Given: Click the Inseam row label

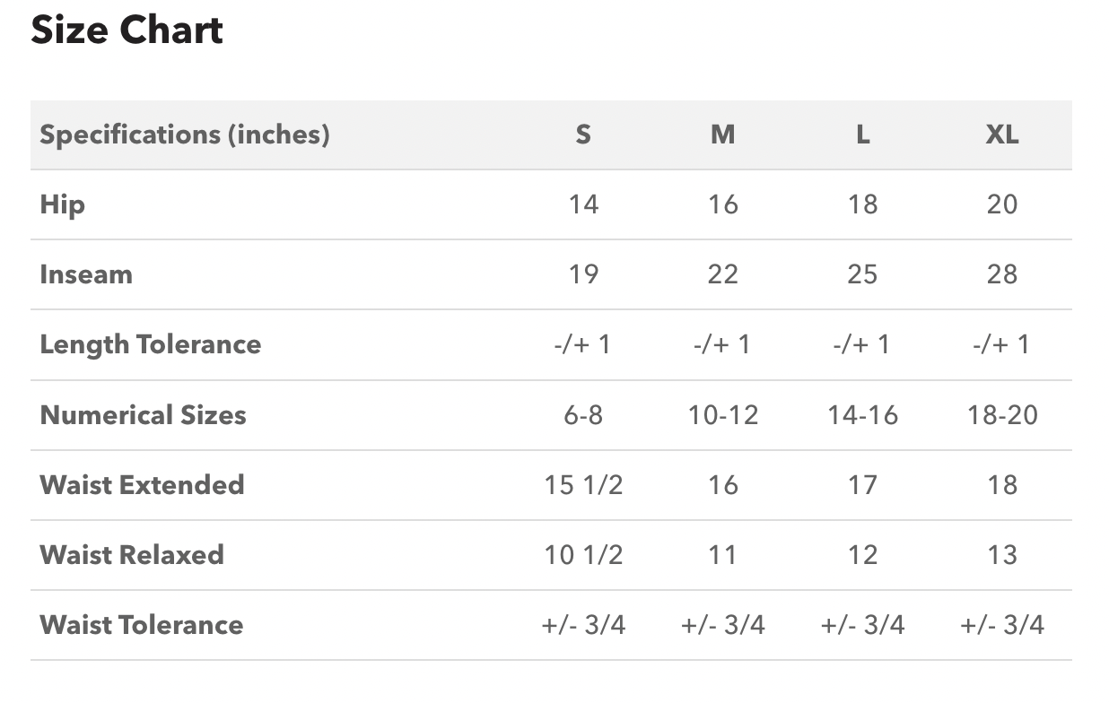Looking at the screenshot, I should [x=86, y=274].
